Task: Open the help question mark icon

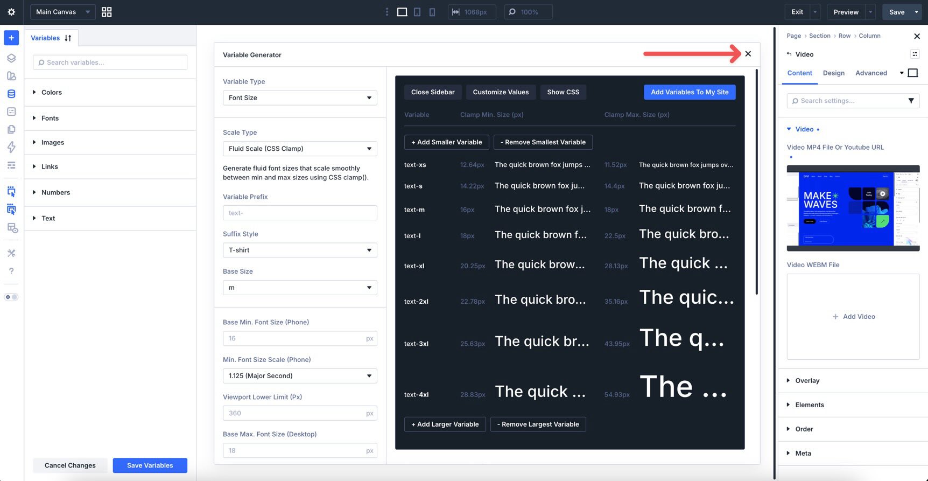Action: pyautogui.click(x=11, y=271)
